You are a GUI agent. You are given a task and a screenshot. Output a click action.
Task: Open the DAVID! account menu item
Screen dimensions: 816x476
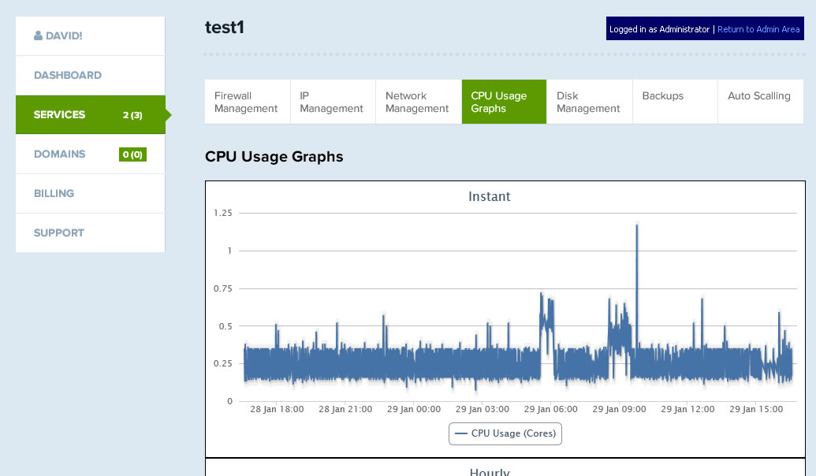pos(90,35)
